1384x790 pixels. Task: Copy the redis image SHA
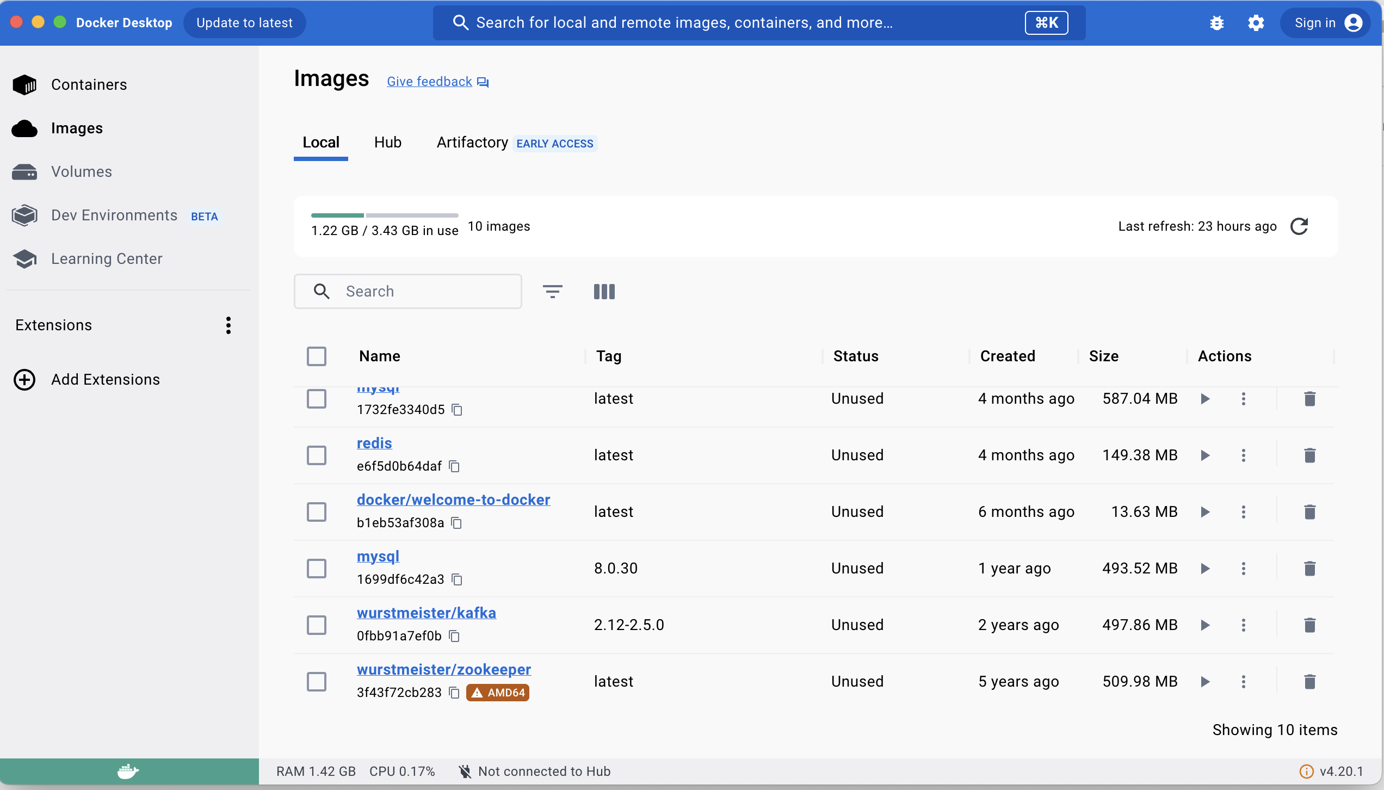tap(455, 466)
